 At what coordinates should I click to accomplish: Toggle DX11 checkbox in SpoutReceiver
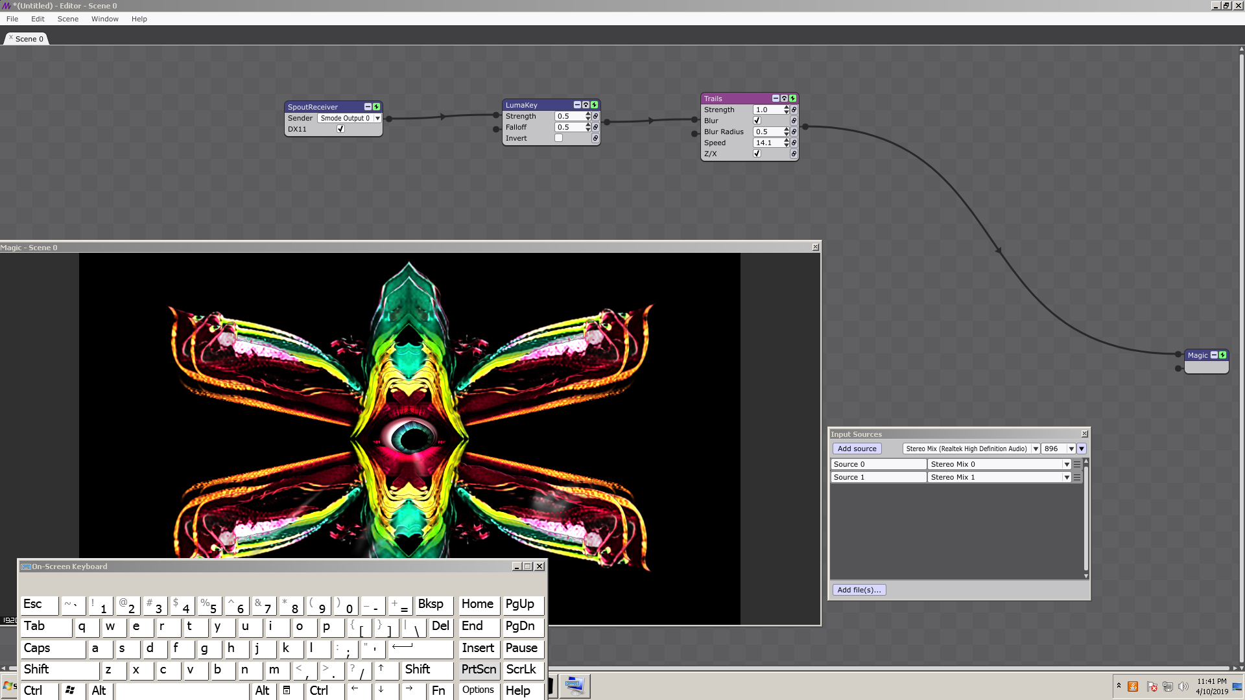pos(340,129)
